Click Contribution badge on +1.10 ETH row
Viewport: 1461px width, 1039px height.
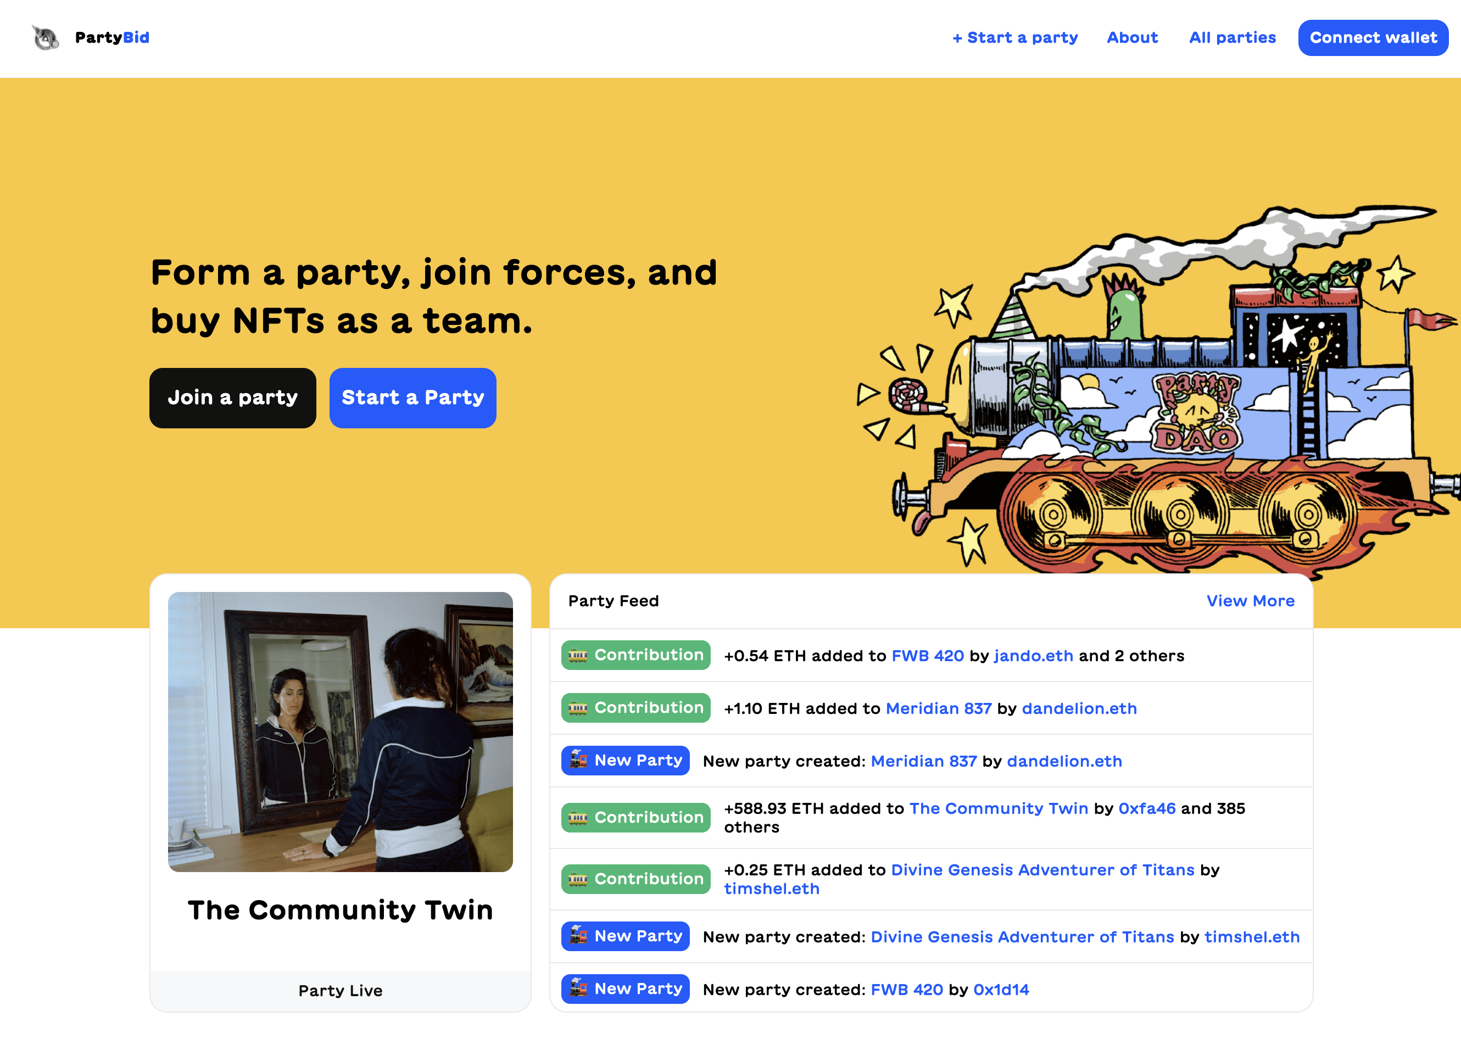pyautogui.click(x=636, y=708)
